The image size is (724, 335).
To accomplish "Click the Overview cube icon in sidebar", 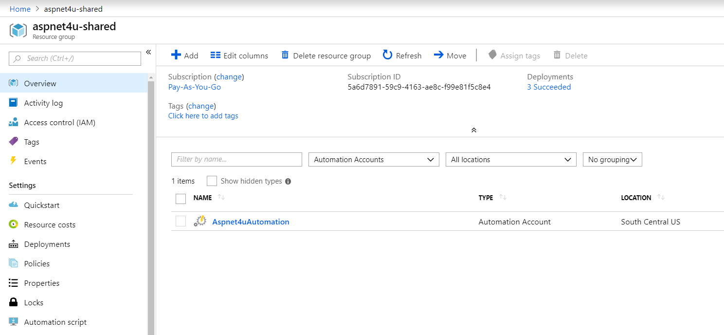I will [x=14, y=83].
